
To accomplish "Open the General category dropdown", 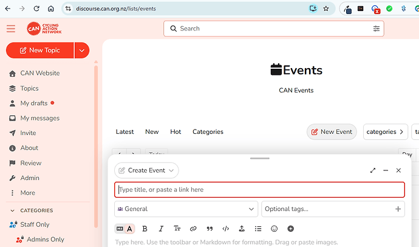I will [x=186, y=209].
